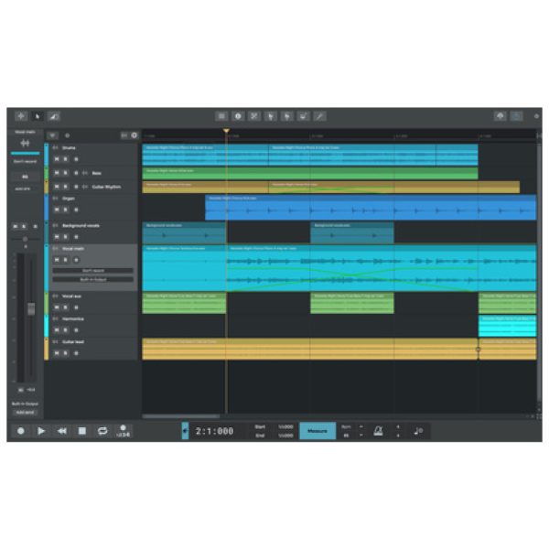549x549 pixels.
Task: Click the Measure button in transport bar
Action: [318, 431]
